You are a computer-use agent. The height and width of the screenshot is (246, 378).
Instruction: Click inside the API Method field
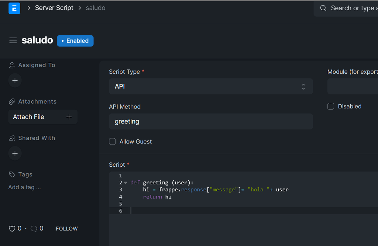point(211,121)
